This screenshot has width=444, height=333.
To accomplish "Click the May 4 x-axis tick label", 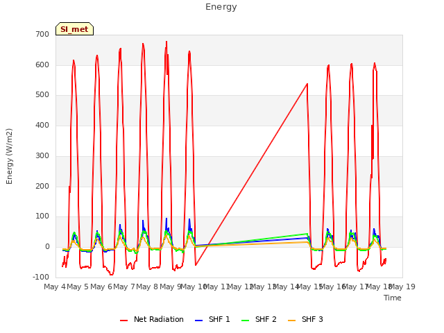I will 55,287.
